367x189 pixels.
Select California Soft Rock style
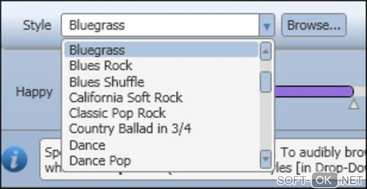126,98
